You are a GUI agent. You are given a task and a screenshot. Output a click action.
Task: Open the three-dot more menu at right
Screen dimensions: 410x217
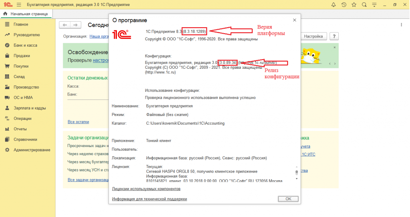[x=401, y=25]
